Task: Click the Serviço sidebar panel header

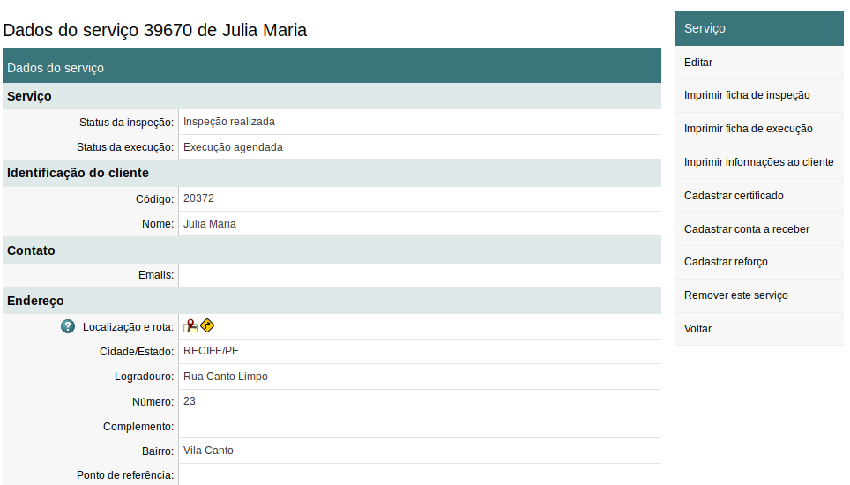Action: tap(760, 28)
